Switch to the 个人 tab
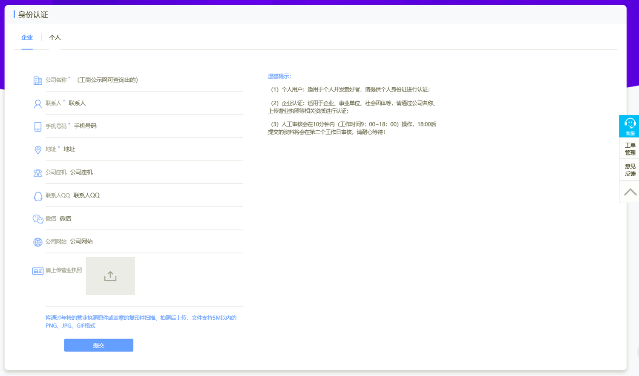The width and height of the screenshot is (639, 376). (x=55, y=37)
